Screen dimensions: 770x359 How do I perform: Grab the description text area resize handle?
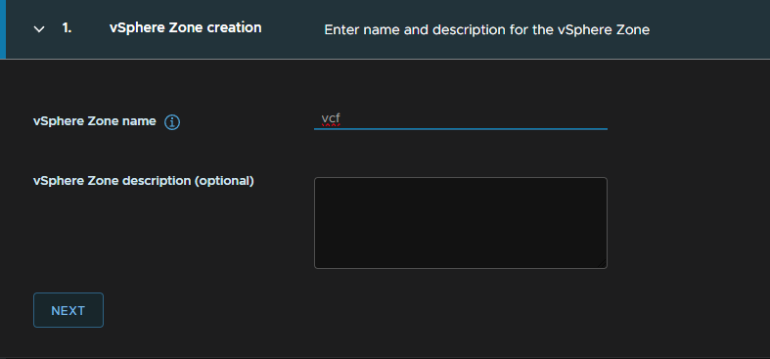pos(602,264)
